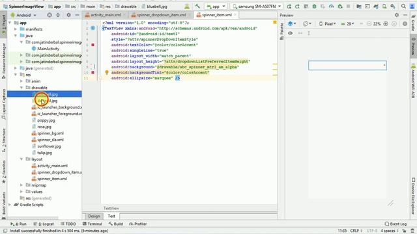Zoom in the preview with plus icon
This screenshot has width=417, height=234.
tap(386, 24)
